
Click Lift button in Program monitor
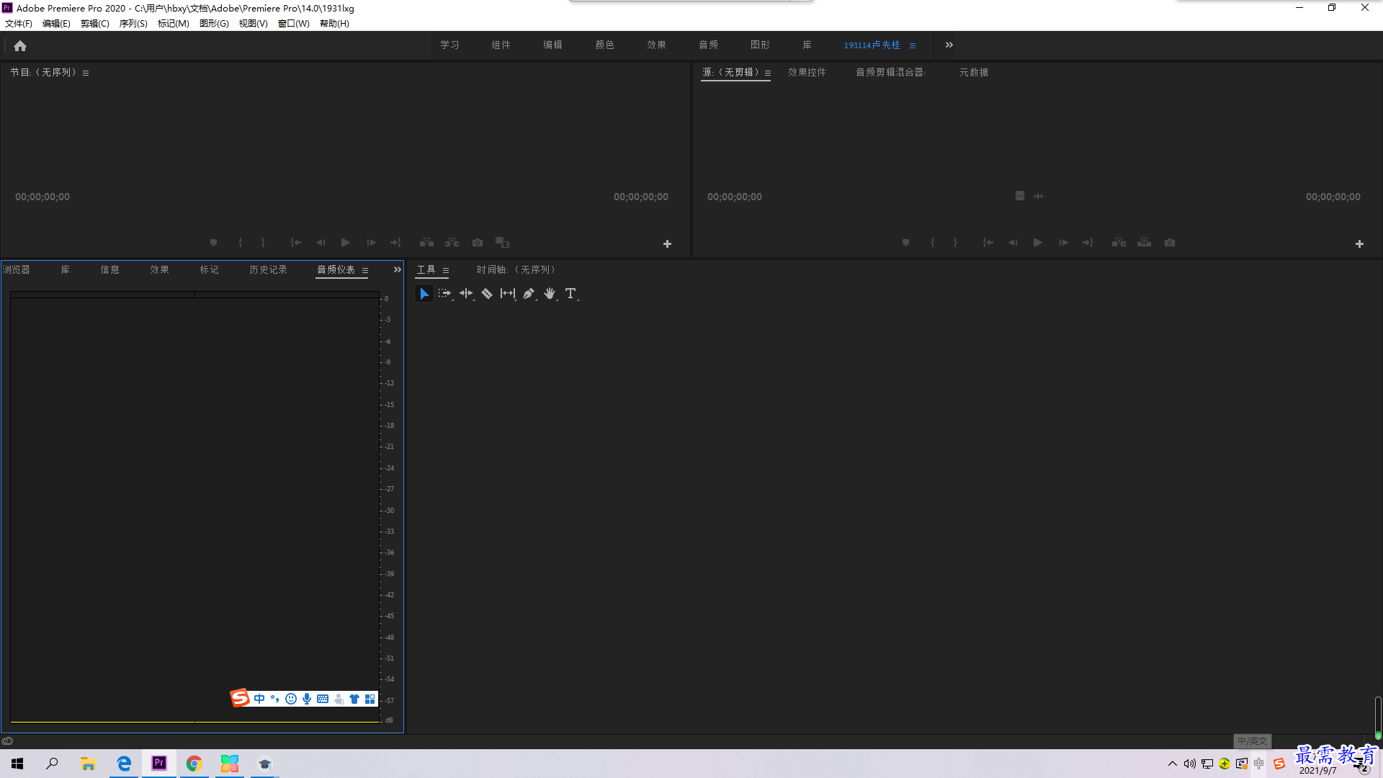click(426, 243)
